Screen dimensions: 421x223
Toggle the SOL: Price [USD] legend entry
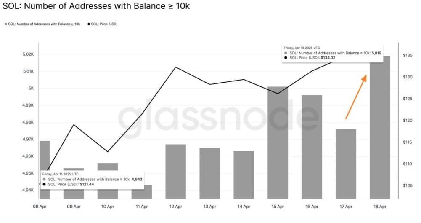103,24
